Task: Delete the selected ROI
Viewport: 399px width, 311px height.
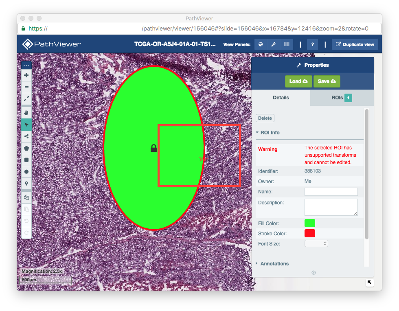Action: pos(265,118)
